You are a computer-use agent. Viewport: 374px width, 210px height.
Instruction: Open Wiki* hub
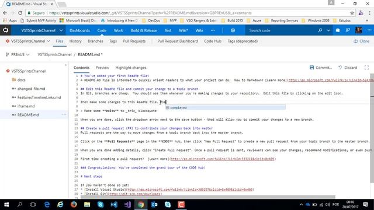coord(183,30)
